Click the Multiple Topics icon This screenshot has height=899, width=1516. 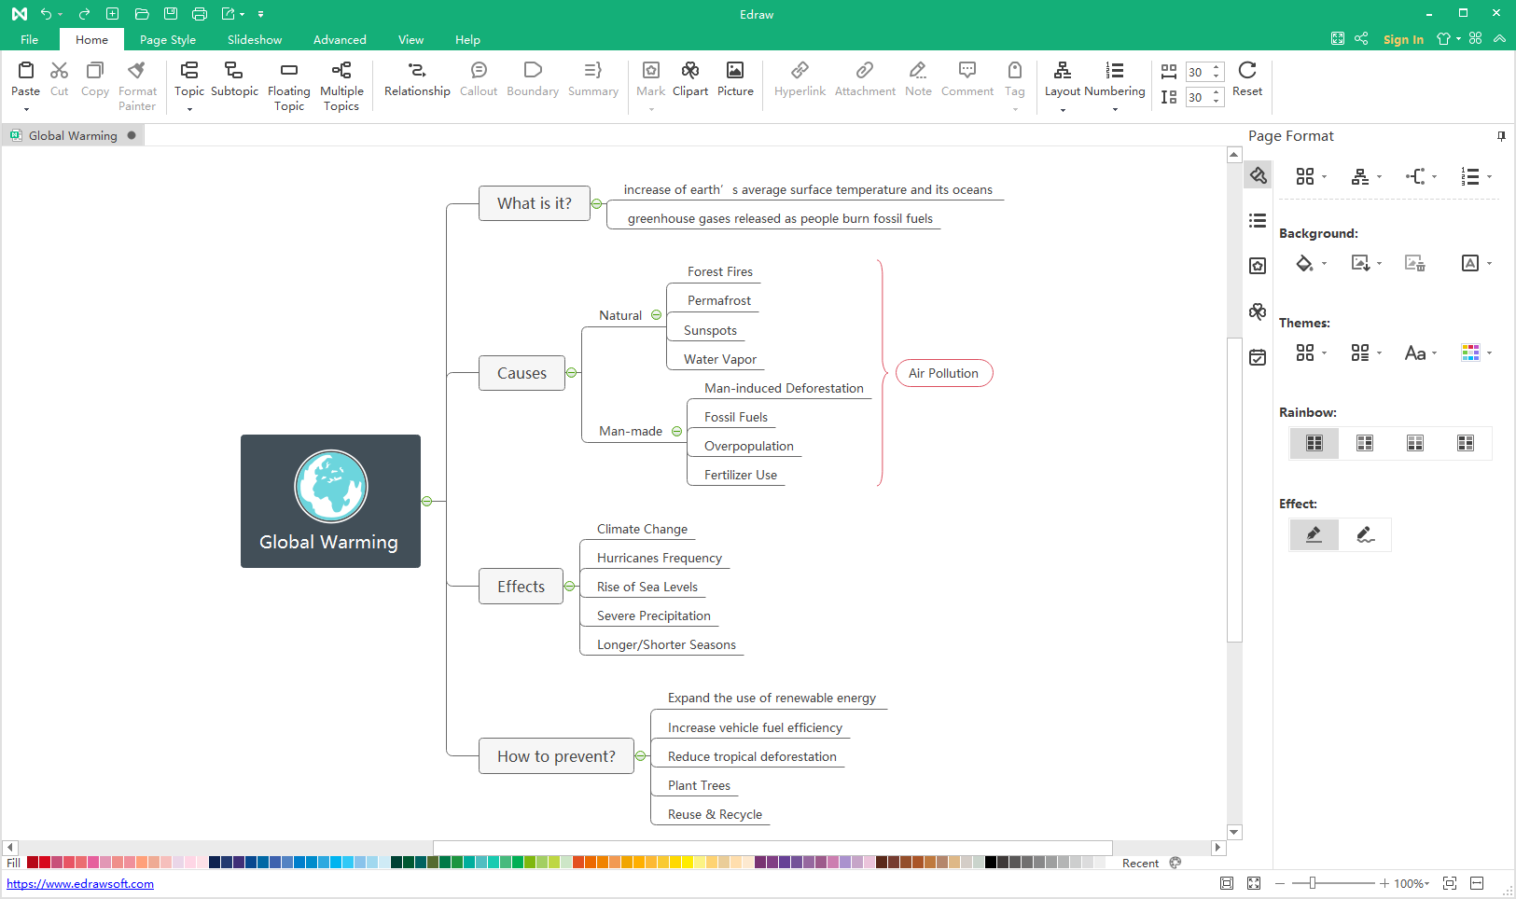[x=341, y=71]
